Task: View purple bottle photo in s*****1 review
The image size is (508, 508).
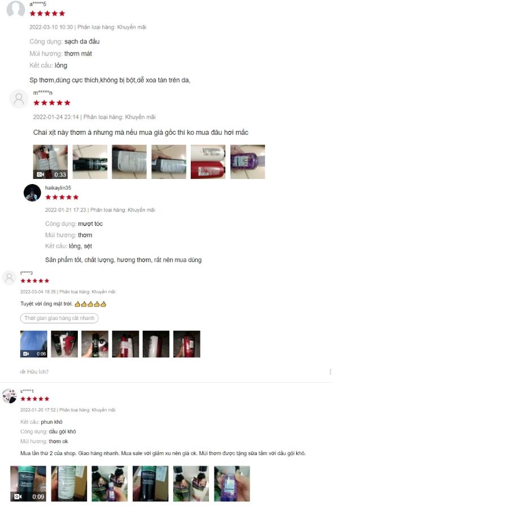Action: point(232,484)
